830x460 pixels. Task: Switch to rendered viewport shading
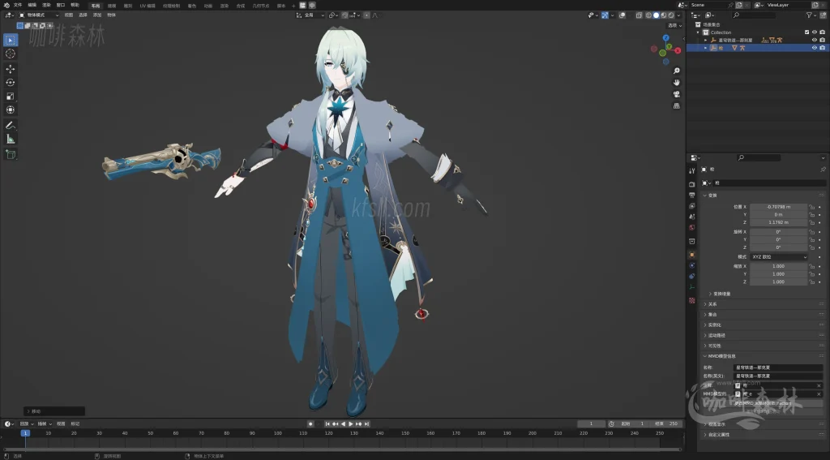click(670, 15)
